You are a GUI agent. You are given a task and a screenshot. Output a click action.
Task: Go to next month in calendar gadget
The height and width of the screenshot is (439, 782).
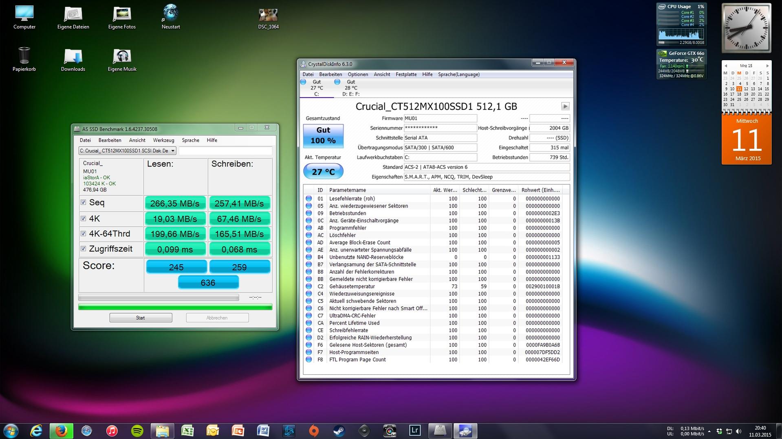tap(767, 66)
